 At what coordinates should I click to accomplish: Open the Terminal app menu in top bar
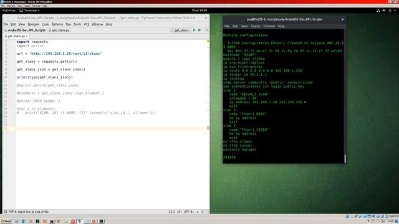coord(29,11)
